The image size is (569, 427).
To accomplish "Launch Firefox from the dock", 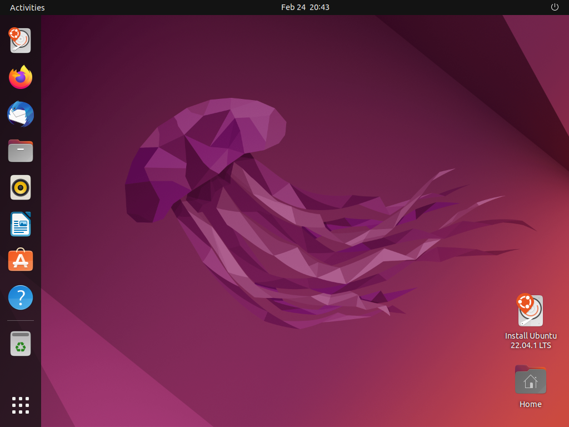I will (21, 77).
